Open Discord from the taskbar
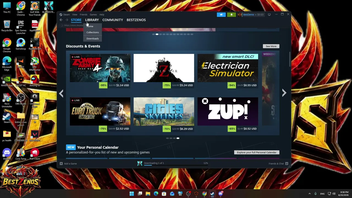The width and height of the screenshot is (352, 198). (221, 194)
